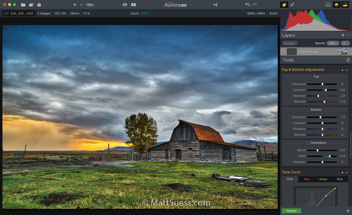Screen dimensions: 352x215
Task: Zoom in with the plus icon
Action: click(x=75, y=5)
